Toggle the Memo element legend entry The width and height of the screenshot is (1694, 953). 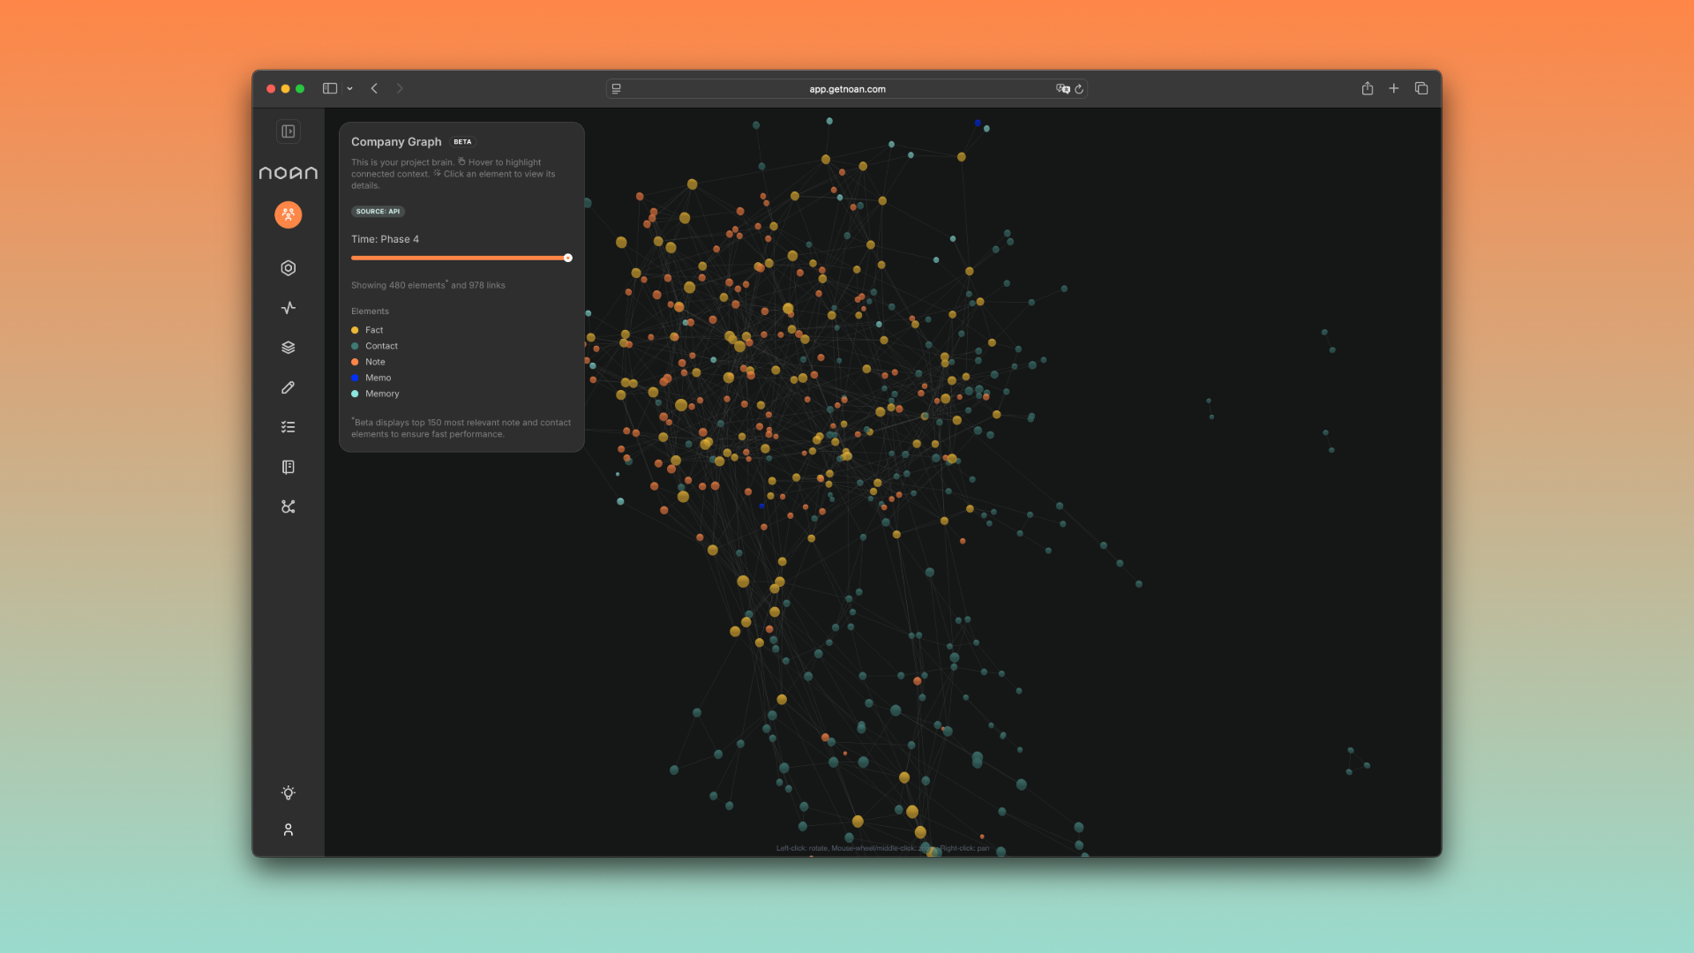coord(378,378)
